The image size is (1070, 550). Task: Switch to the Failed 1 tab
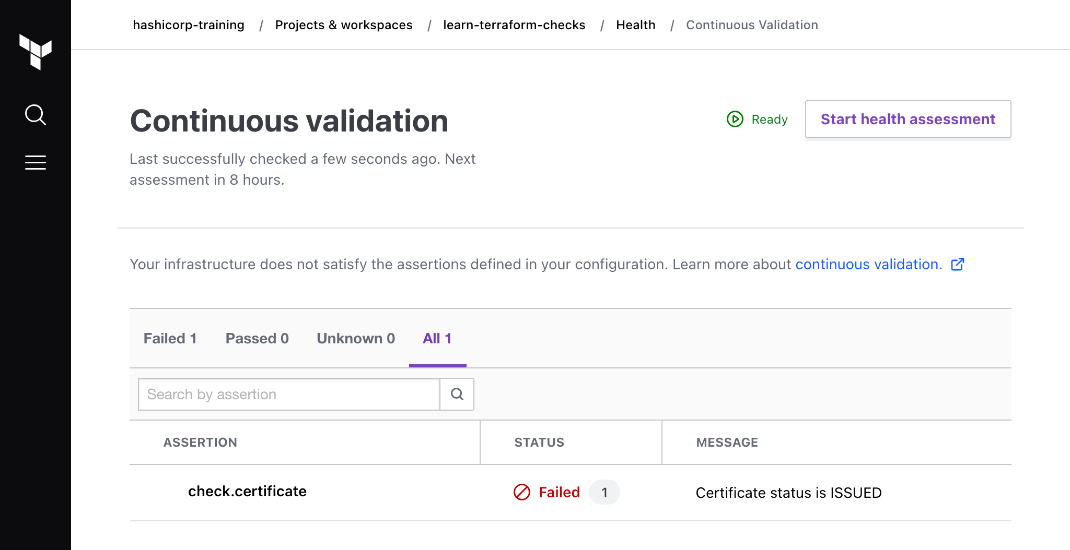coord(170,338)
